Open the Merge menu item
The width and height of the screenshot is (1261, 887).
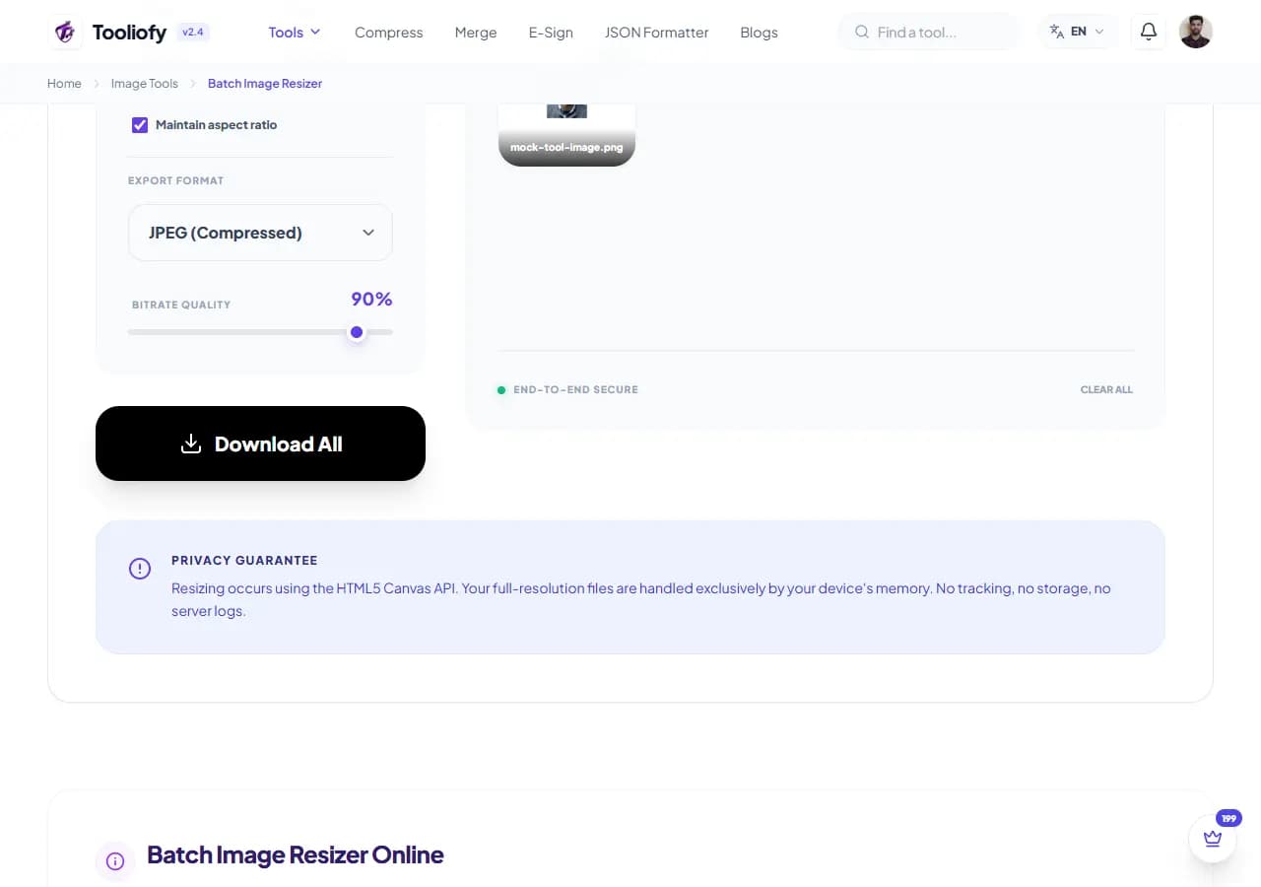click(476, 33)
